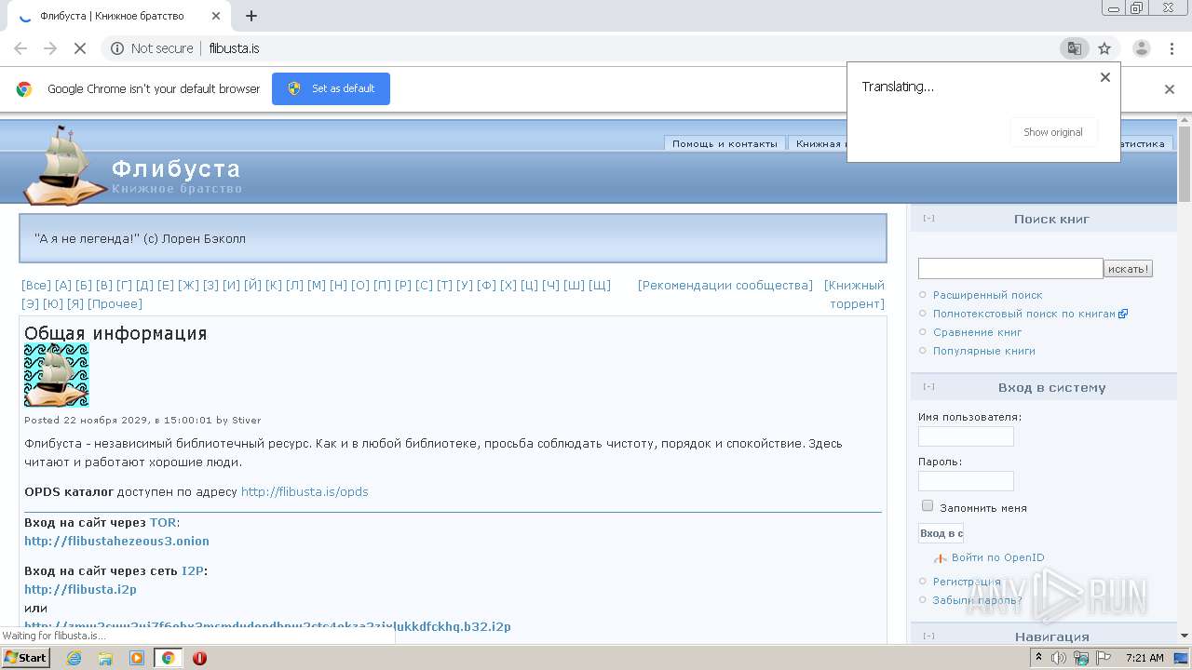Focus the book search input field
The height and width of the screenshot is (670, 1192).
[1010, 269]
